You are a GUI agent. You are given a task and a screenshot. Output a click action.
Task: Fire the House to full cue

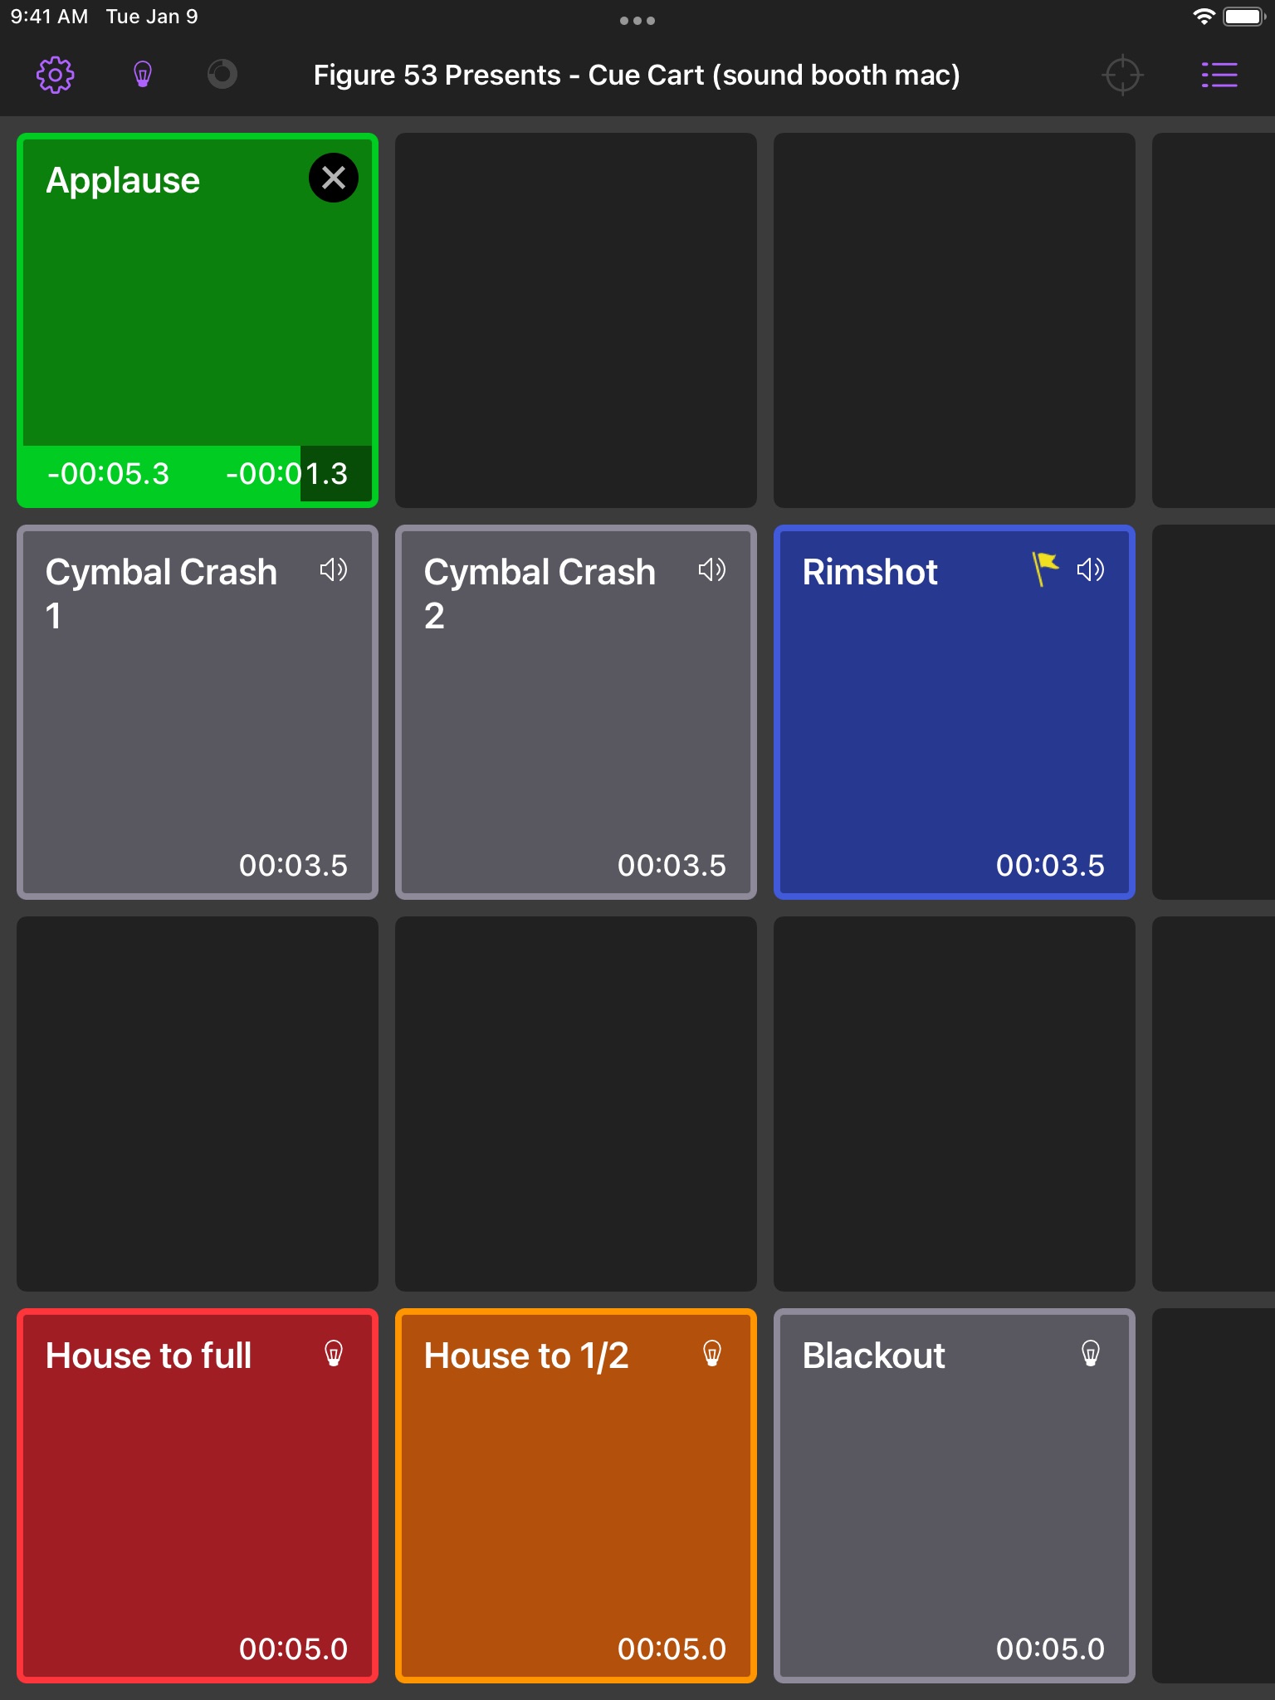pyautogui.click(x=198, y=1496)
